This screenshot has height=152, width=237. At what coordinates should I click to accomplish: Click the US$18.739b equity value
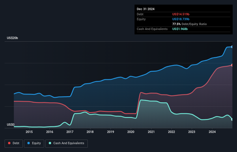pyautogui.click(x=181, y=19)
